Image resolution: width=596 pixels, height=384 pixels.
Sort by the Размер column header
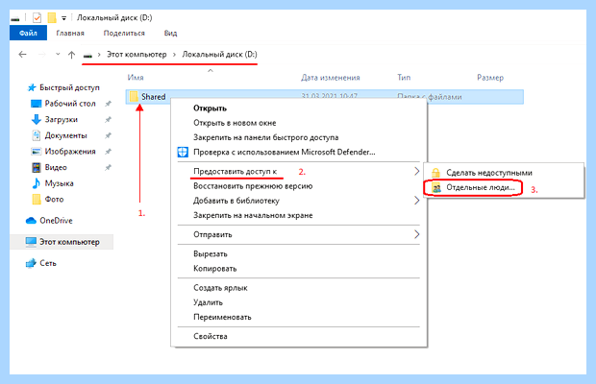[490, 78]
